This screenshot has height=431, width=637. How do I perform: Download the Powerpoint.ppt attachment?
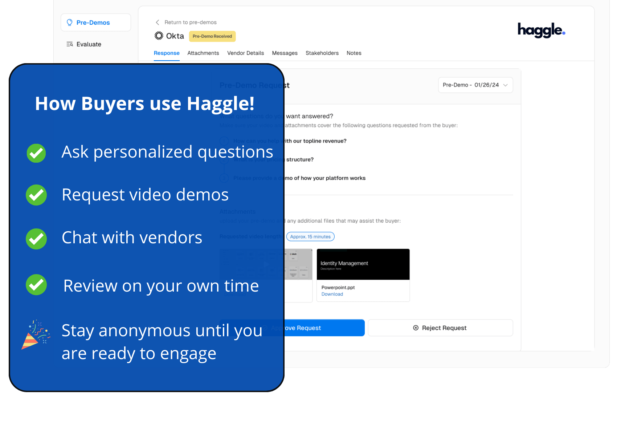332,294
